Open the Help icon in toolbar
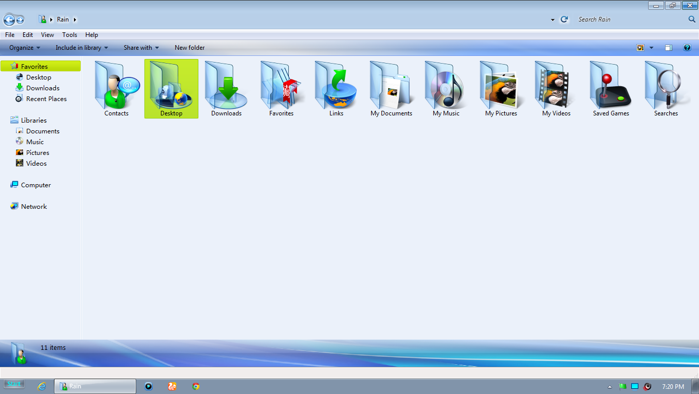 (687, 48)
